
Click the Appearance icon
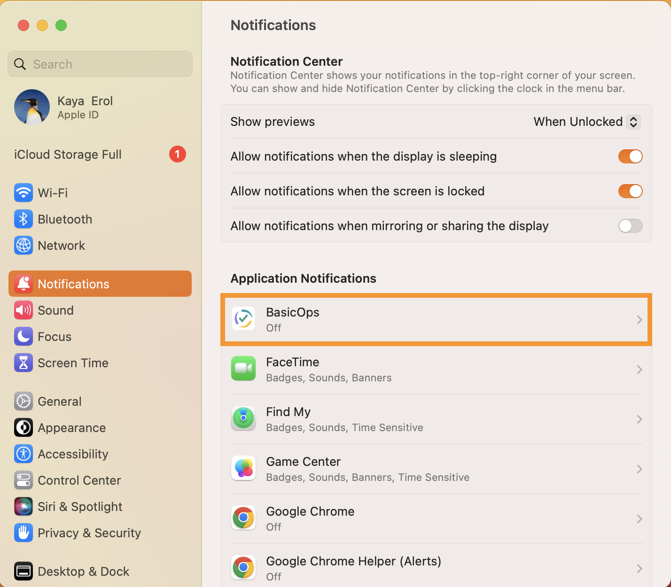click(23, 427)
